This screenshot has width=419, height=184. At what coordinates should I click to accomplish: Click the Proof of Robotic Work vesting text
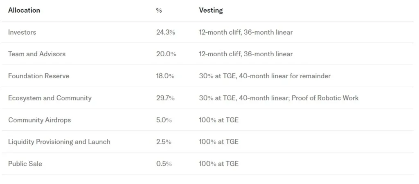(x=325, y=98)
